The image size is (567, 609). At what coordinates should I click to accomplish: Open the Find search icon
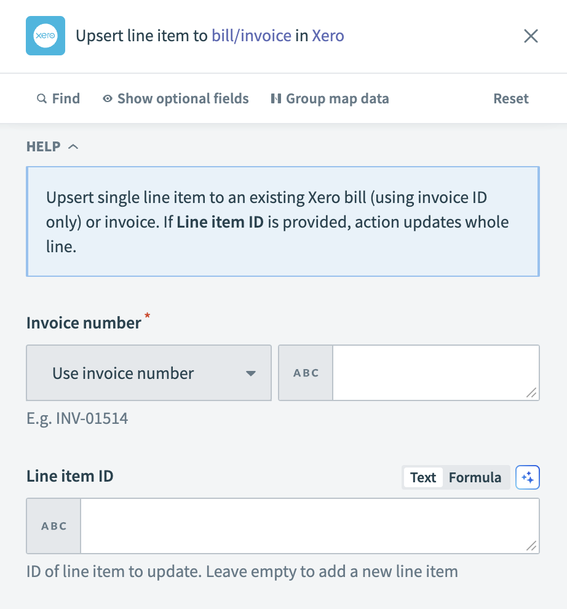[x=41, y=98]
